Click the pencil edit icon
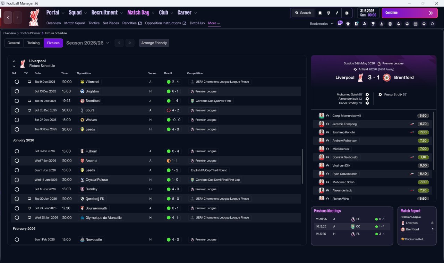The width and height of the screenshot is (444, 263). click(337, 13)
